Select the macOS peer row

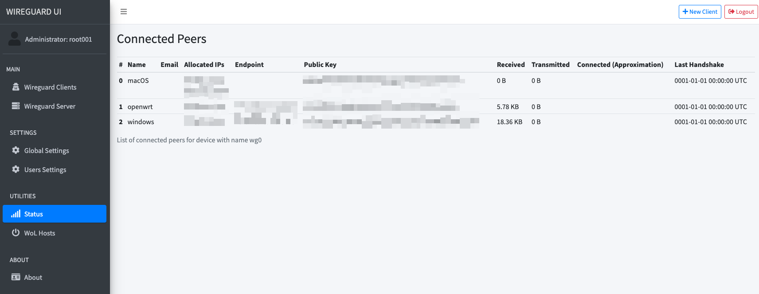pos(436,86)
